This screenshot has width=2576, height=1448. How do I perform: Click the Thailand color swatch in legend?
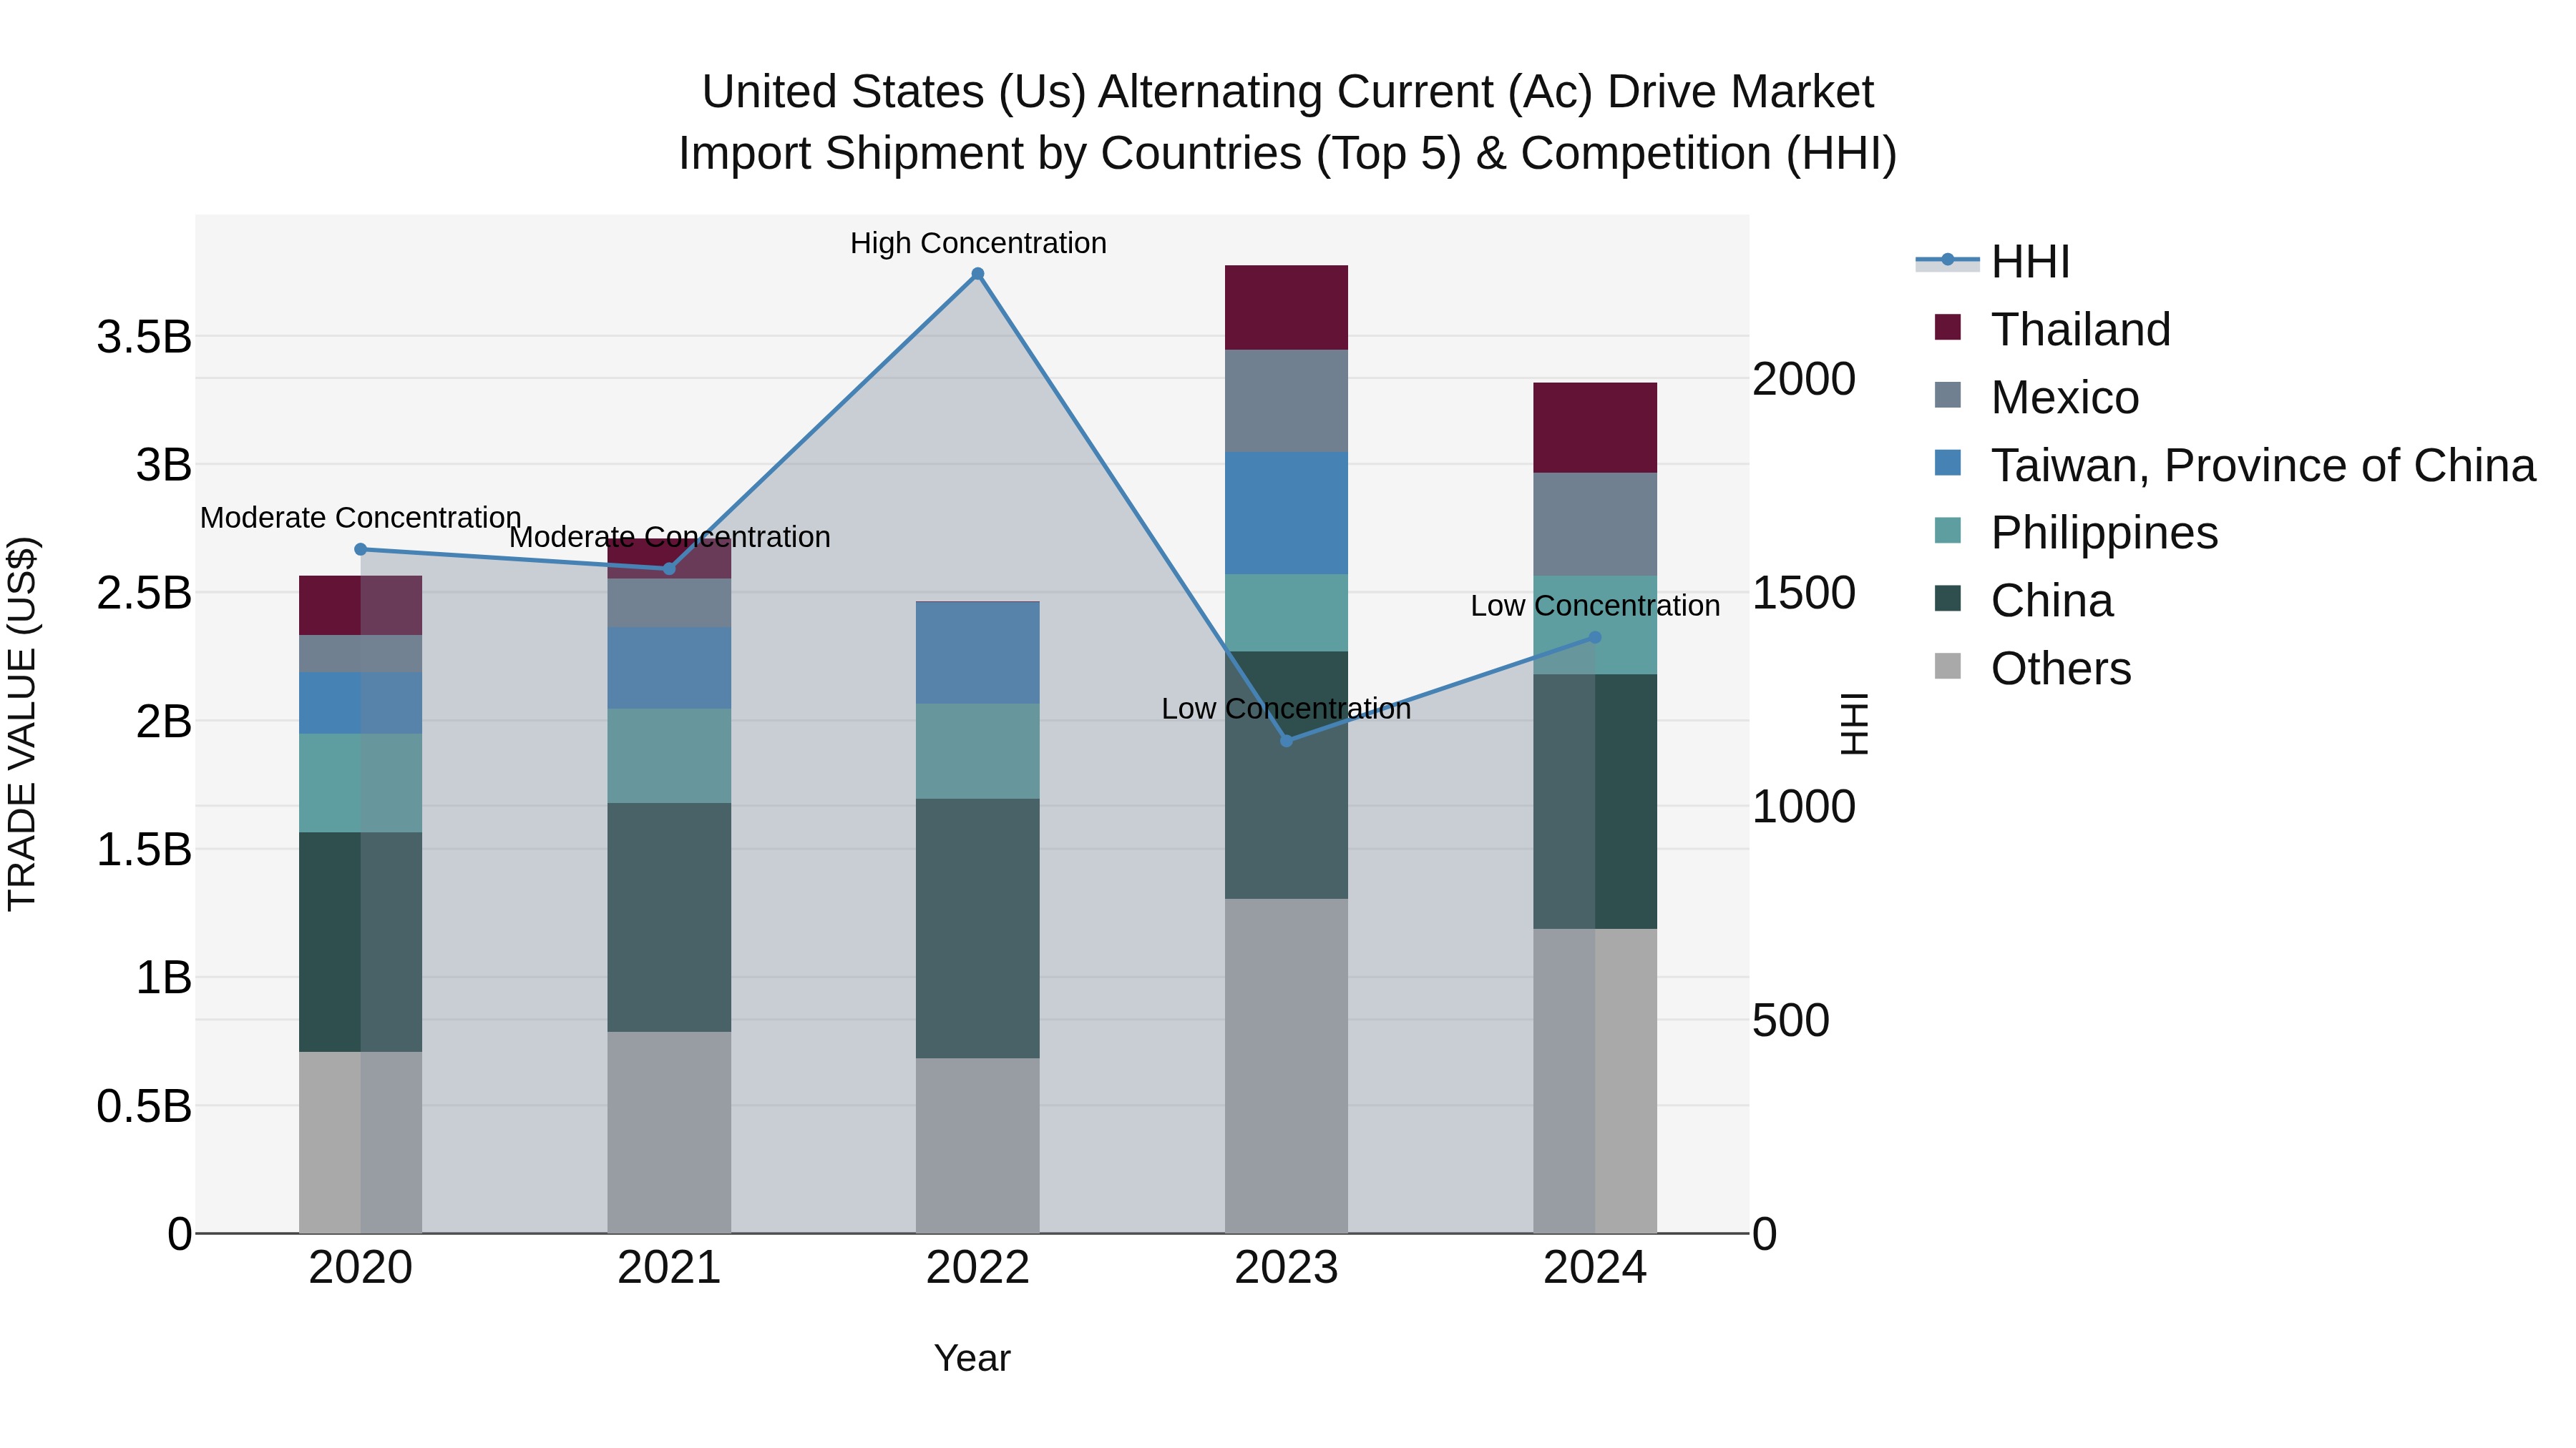tap(1948, 327)
